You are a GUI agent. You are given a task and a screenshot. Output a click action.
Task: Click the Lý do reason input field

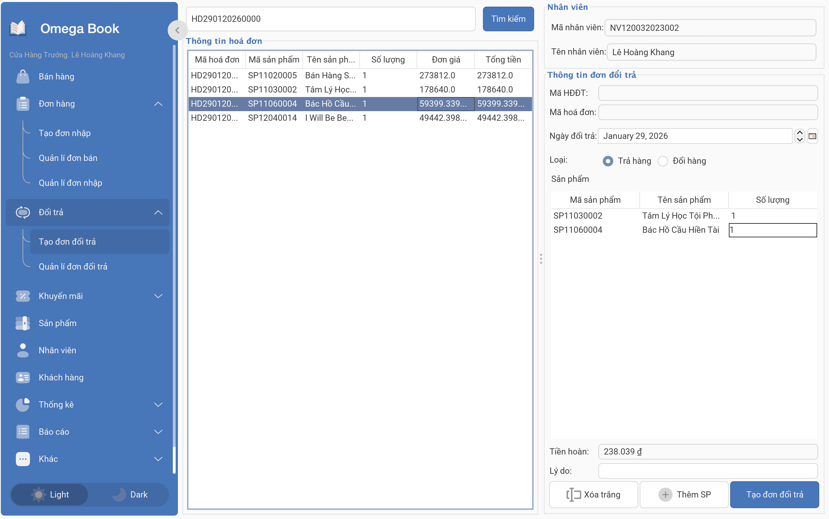(708, 471)
